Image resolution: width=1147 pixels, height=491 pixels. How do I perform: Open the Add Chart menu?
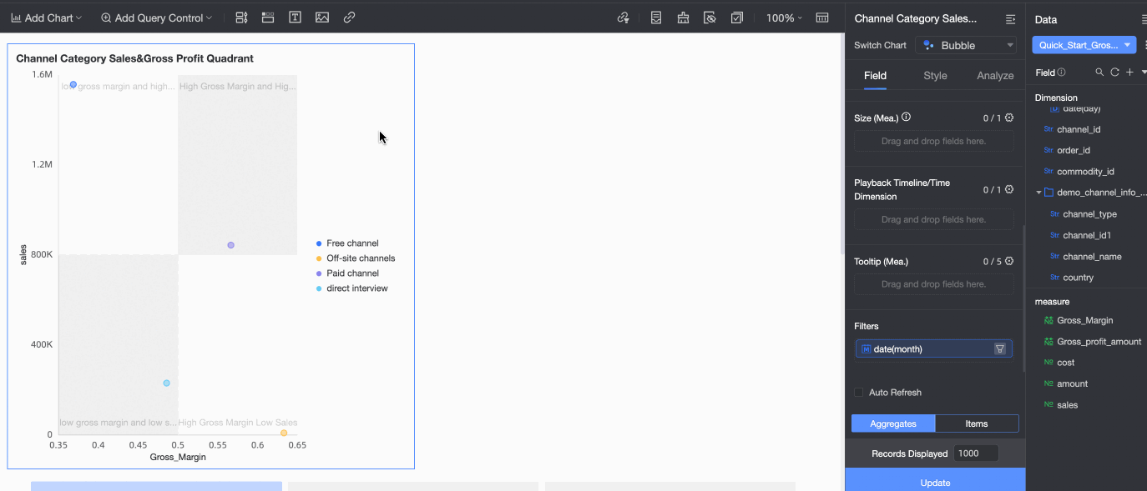(46, 18)
